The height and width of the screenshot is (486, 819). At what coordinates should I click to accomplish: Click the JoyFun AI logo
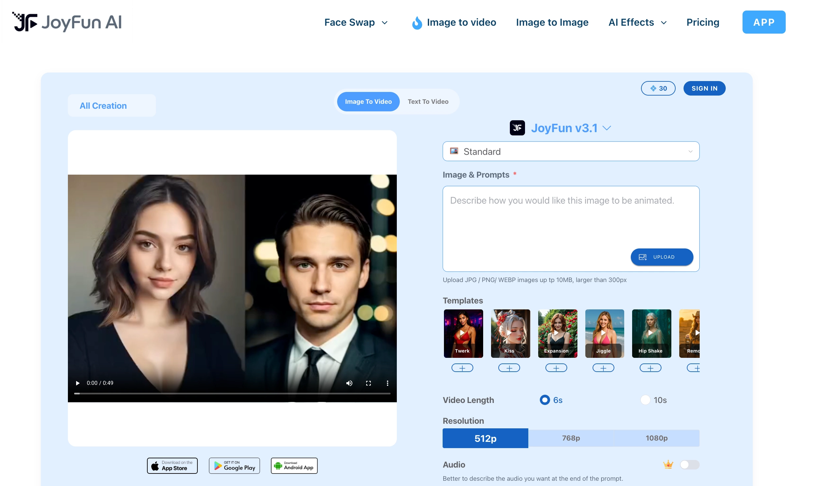(67, 22)
